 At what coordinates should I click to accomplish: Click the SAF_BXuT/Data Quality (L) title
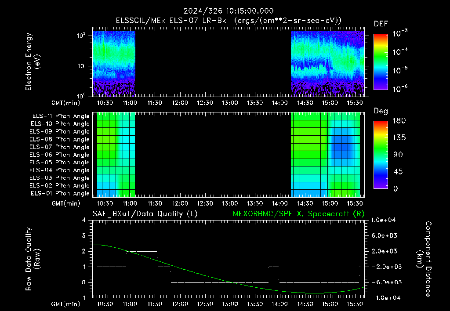145,214
